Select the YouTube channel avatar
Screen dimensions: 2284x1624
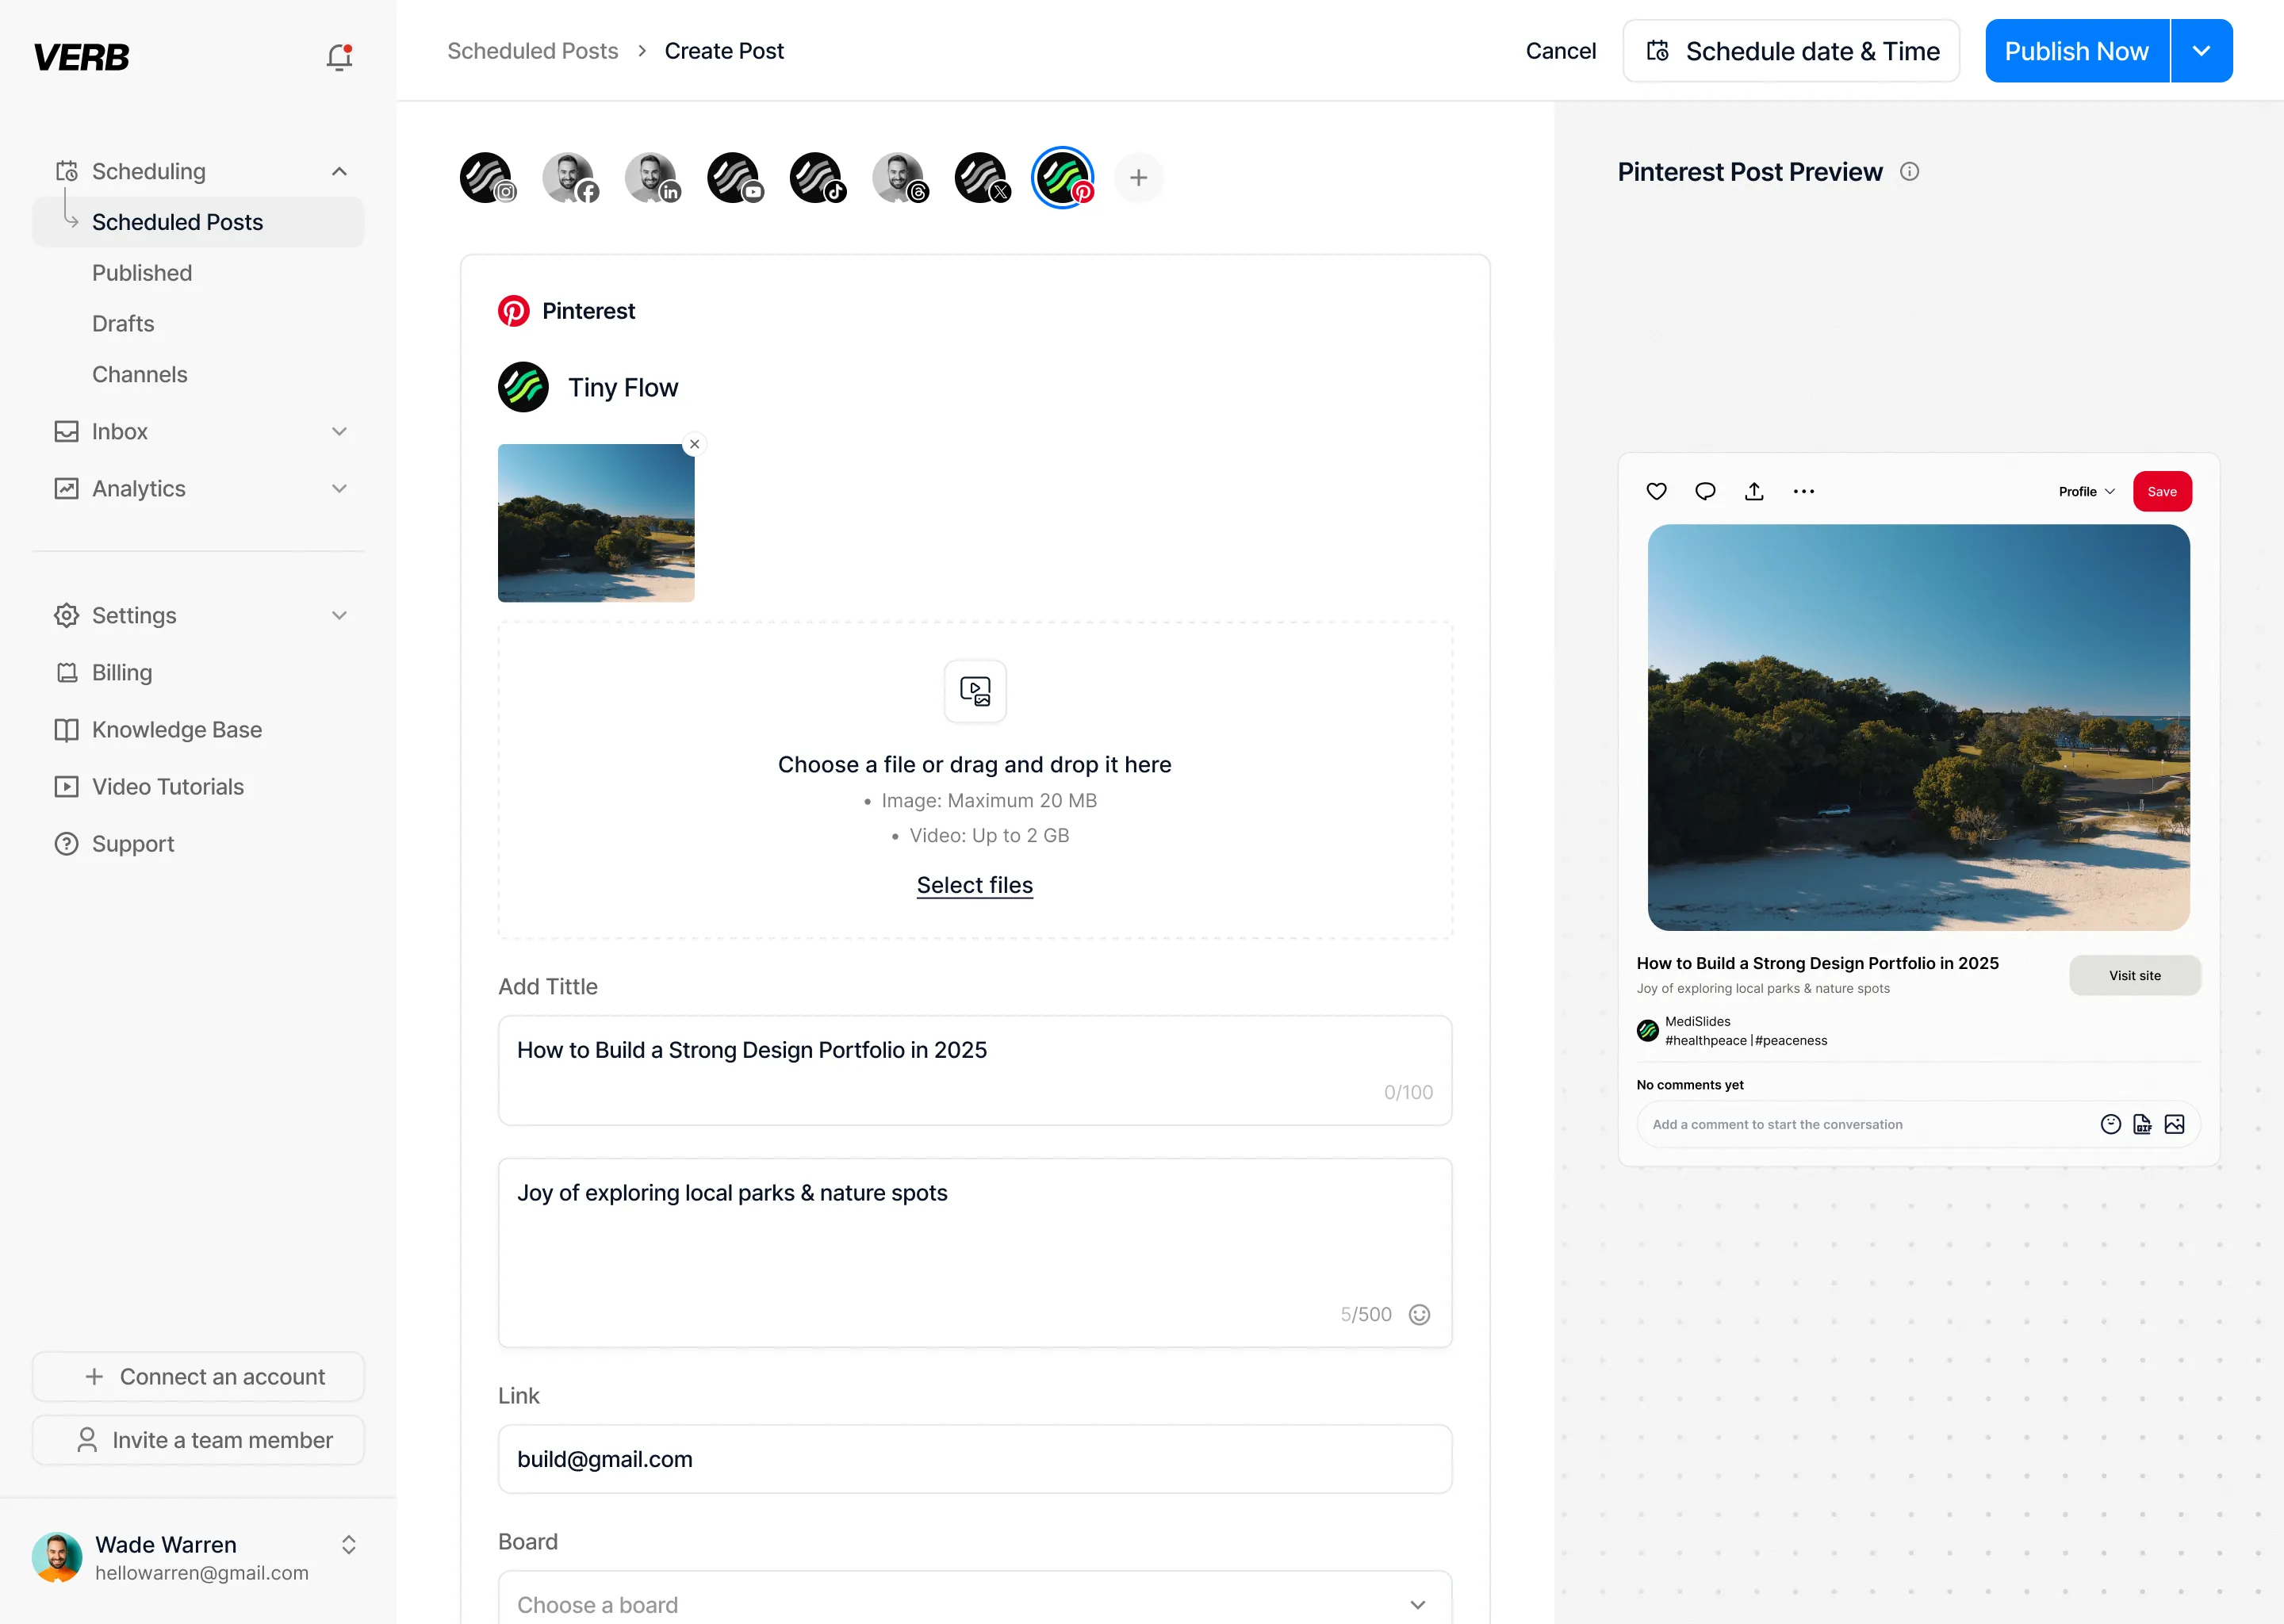735,178
